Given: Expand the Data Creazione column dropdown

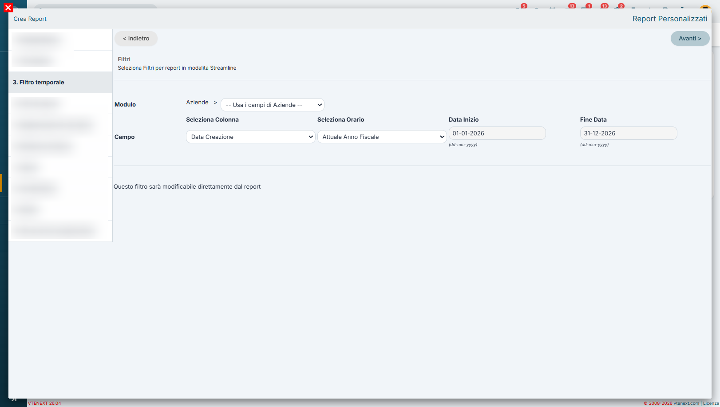Looking at the screenshot, I should [251, 137].
